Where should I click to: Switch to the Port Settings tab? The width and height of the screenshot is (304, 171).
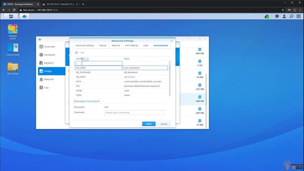coord(132,46)
